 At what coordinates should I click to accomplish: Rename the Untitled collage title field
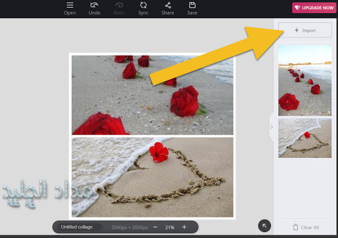coord(78,227)
